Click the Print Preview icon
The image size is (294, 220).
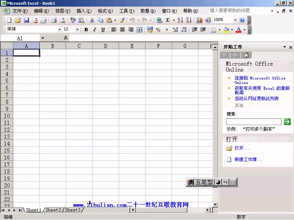click(62, 20)
